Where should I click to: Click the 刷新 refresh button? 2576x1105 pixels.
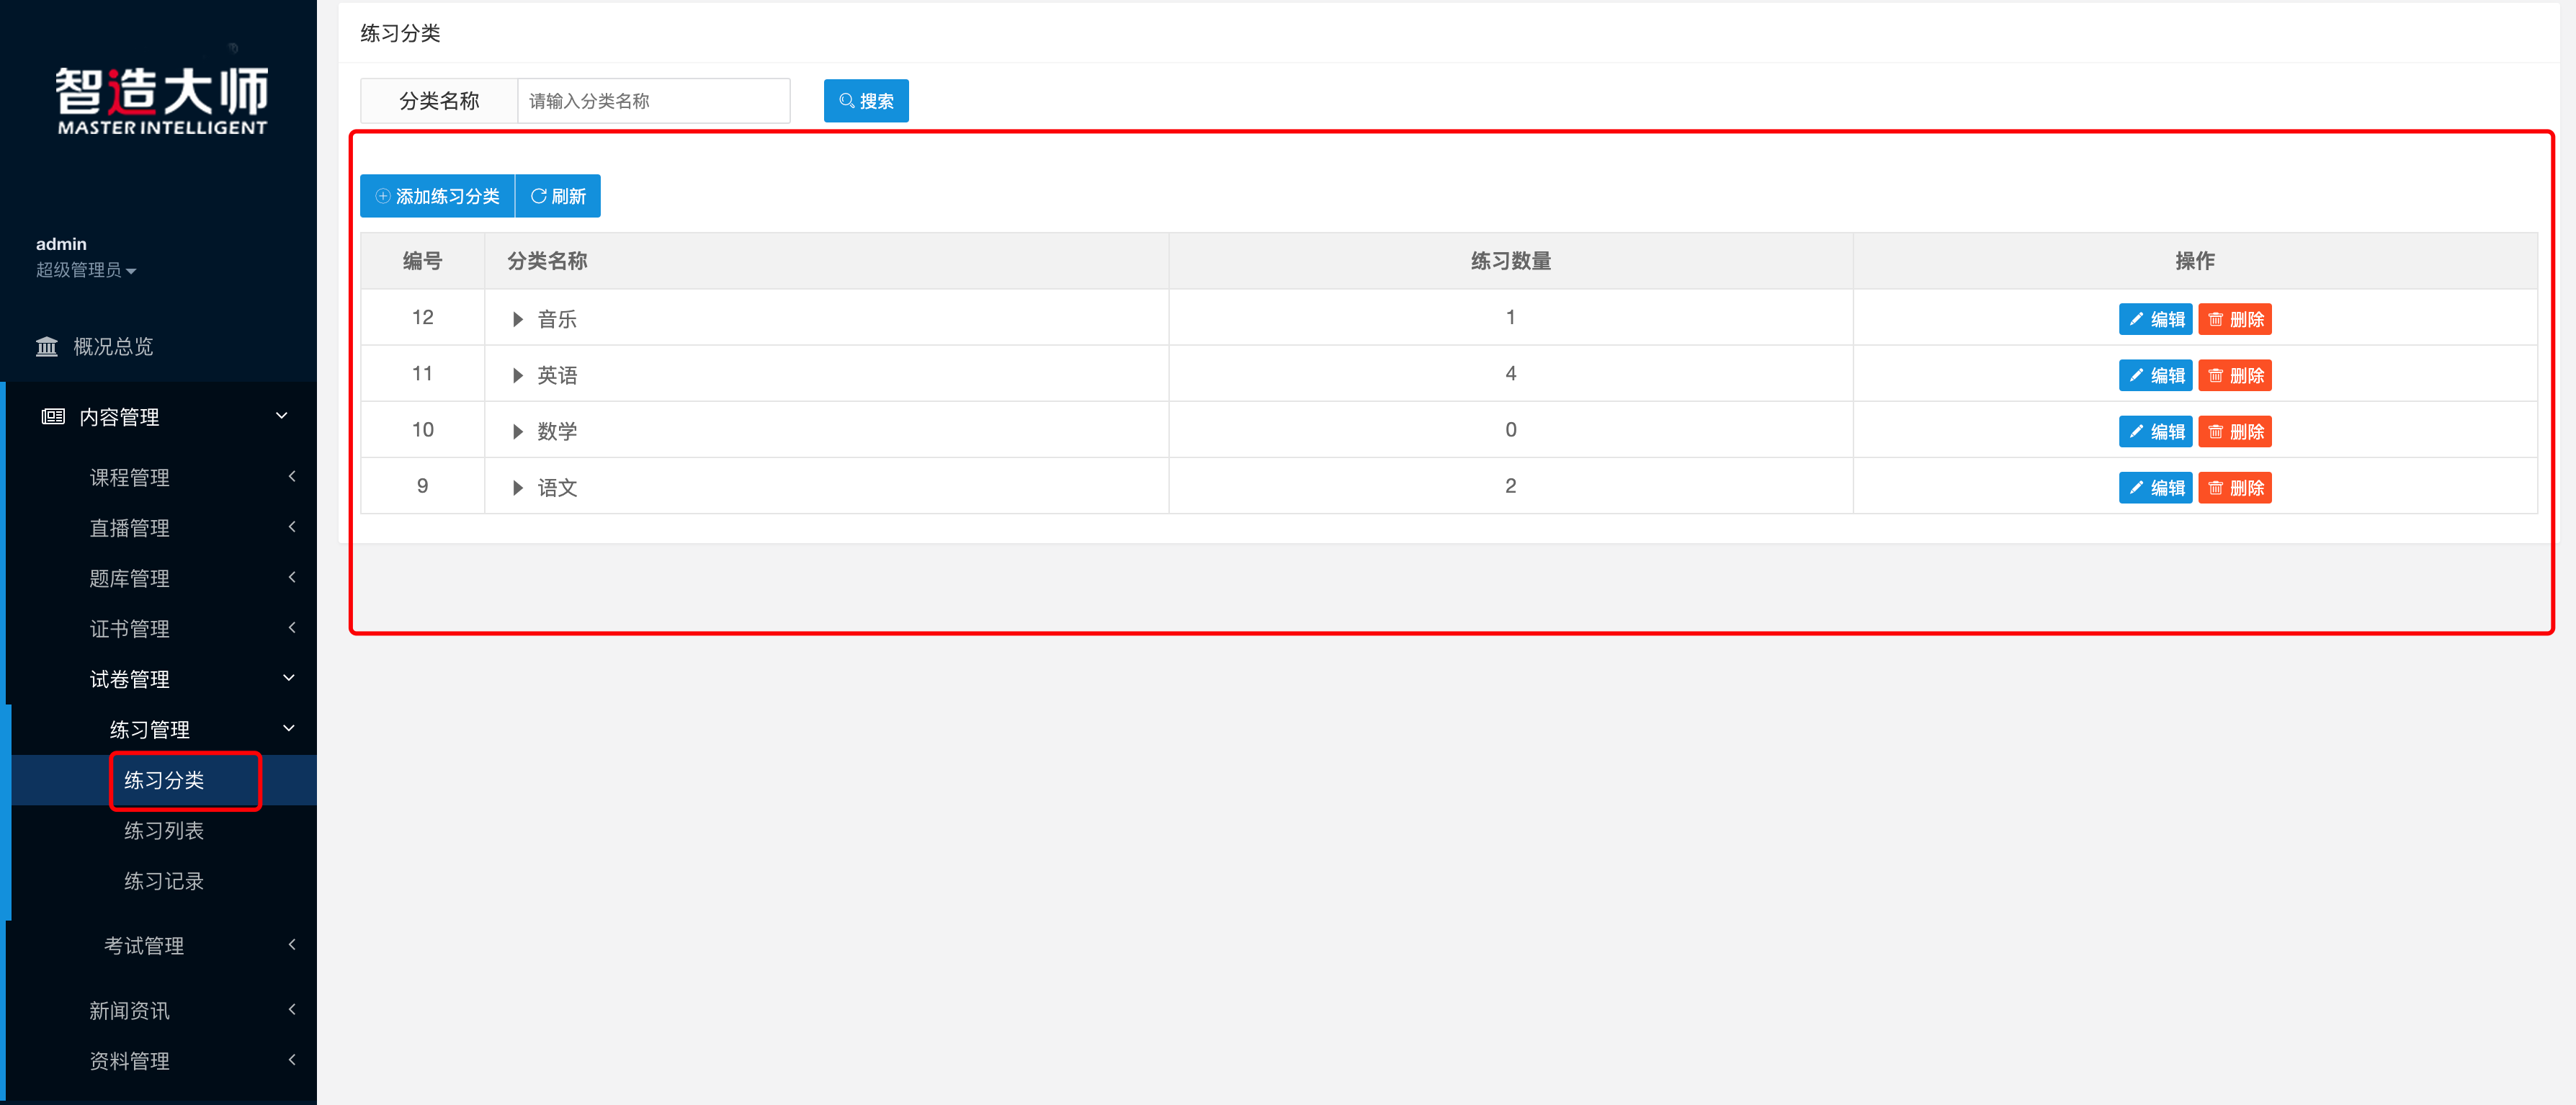coord(558,196)
